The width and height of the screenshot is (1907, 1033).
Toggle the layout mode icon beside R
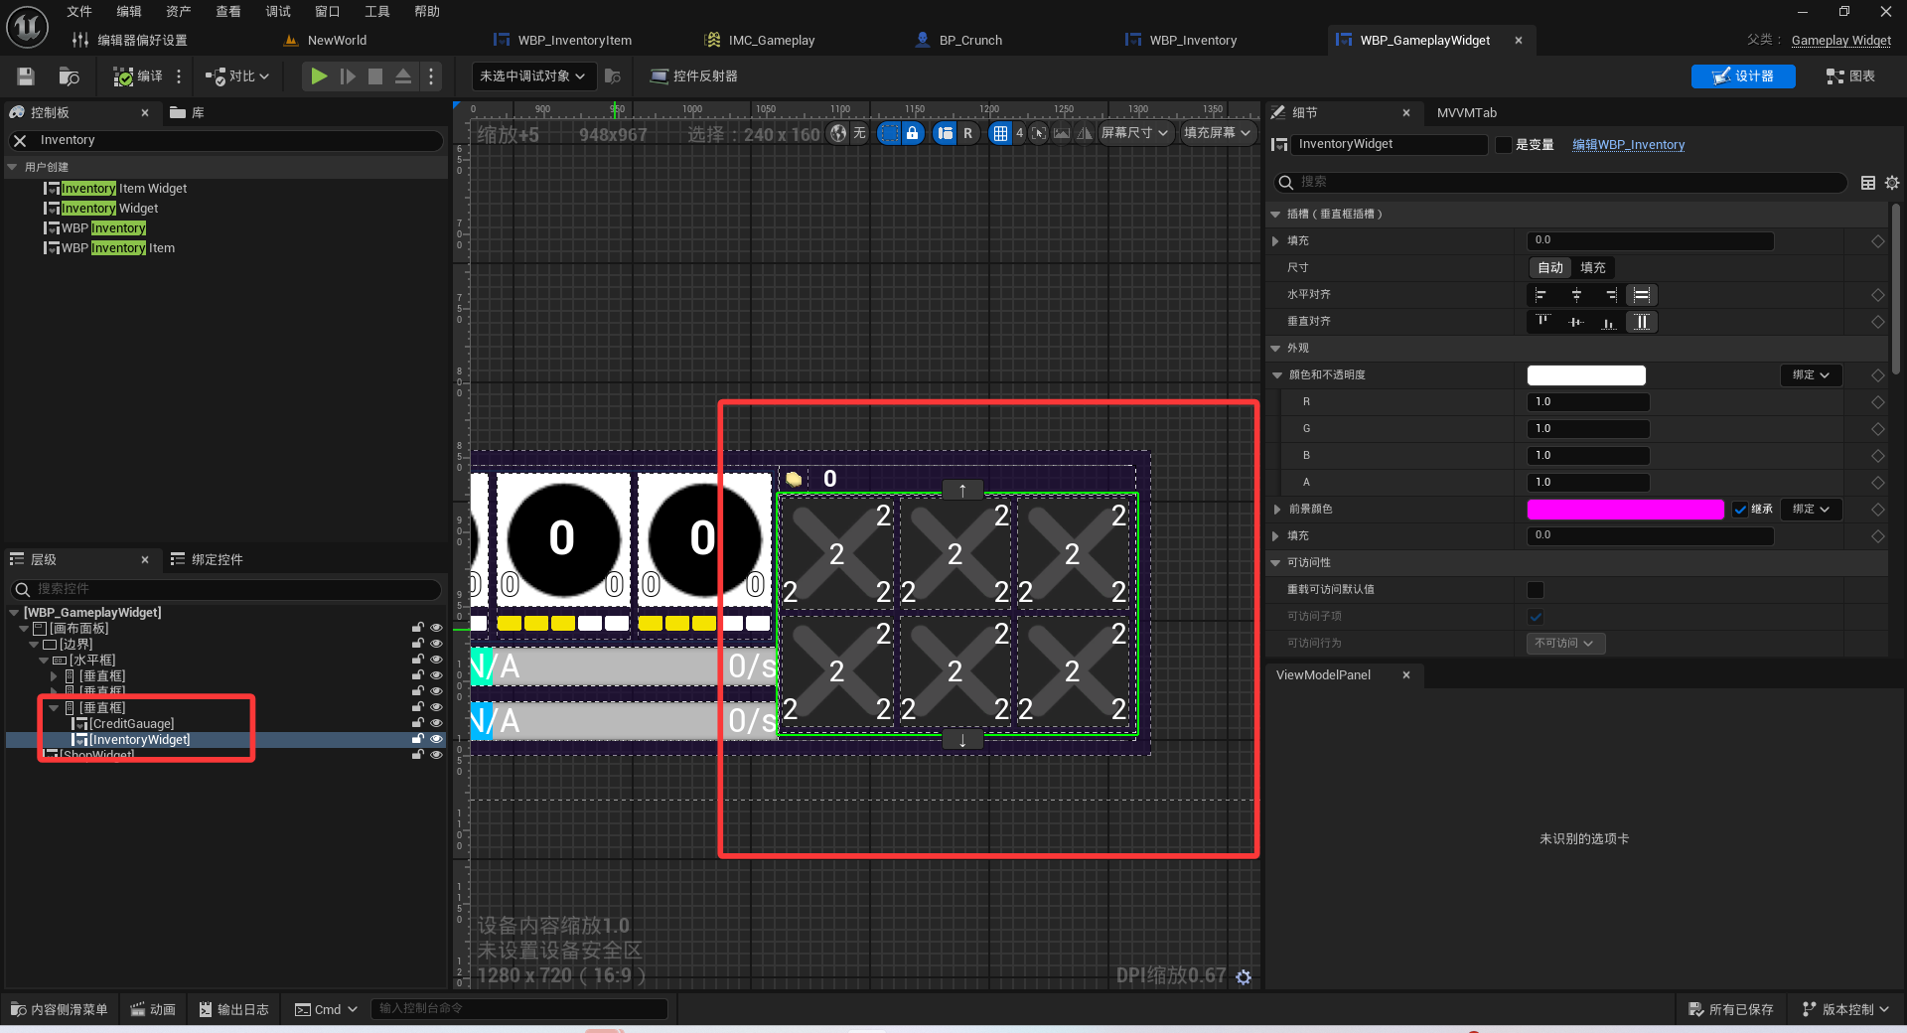pos(945,133)
